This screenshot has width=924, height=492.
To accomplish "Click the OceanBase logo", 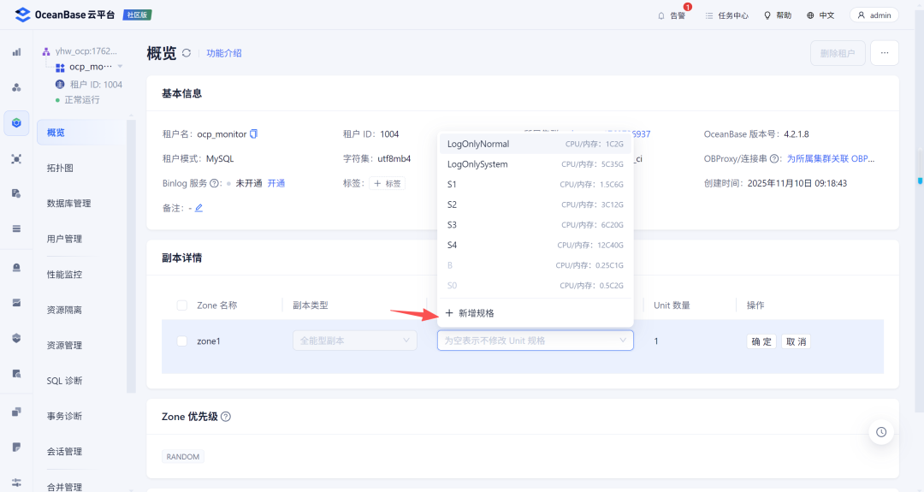I will 22,15.
